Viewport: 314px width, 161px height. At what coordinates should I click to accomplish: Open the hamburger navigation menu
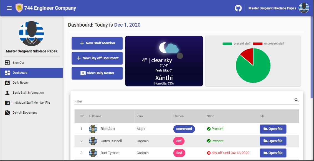9,8
